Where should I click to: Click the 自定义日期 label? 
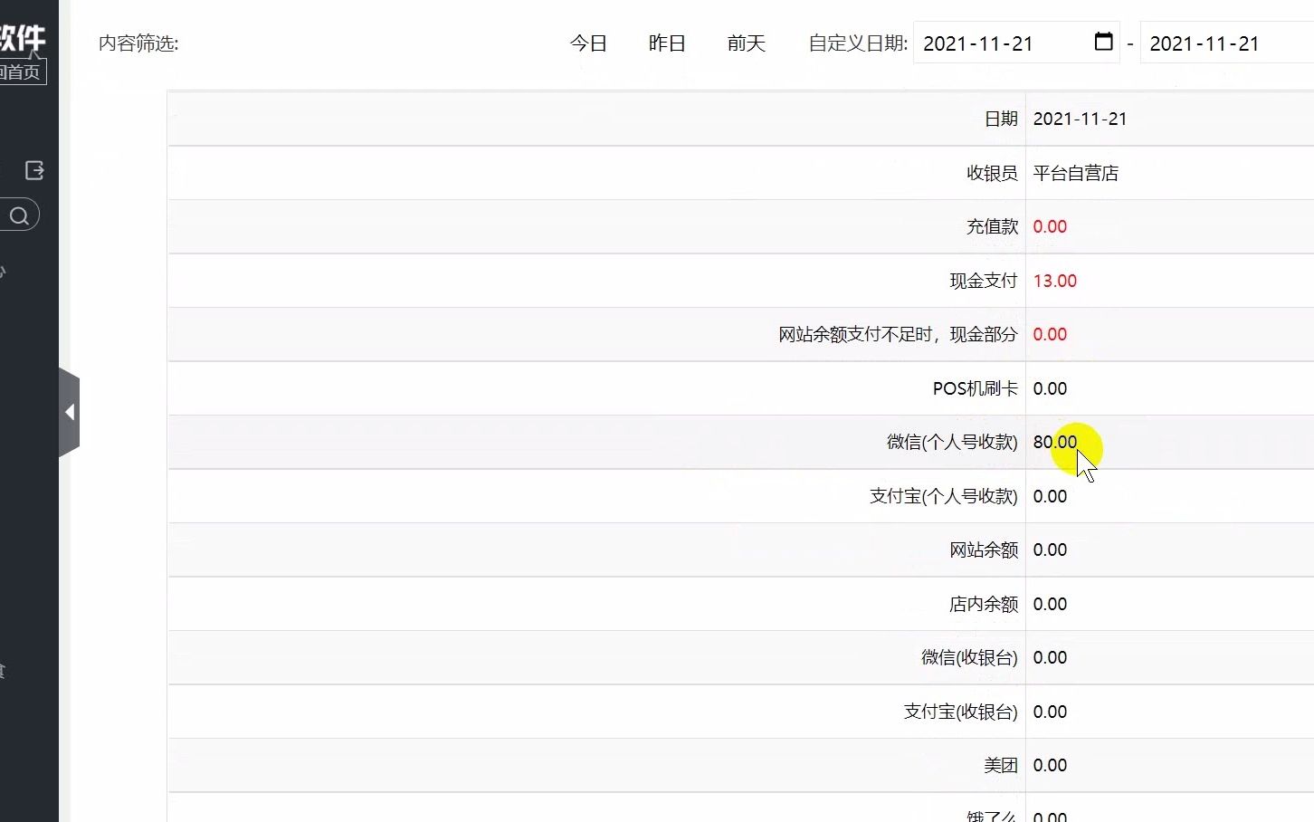(858, 43)
